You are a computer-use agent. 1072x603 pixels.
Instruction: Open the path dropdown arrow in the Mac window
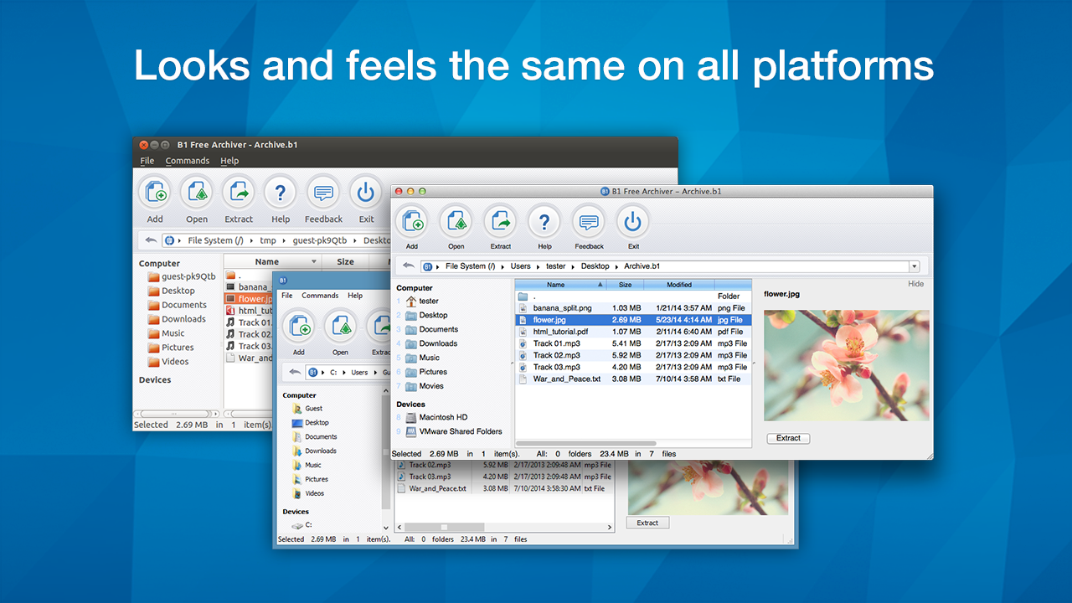(914, 266)
